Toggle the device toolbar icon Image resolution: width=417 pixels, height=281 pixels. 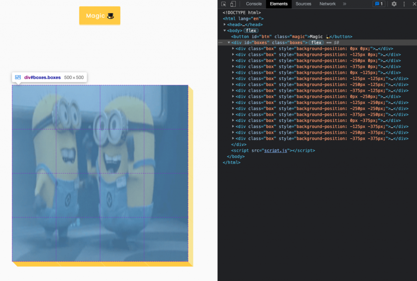tap(233, 4)
